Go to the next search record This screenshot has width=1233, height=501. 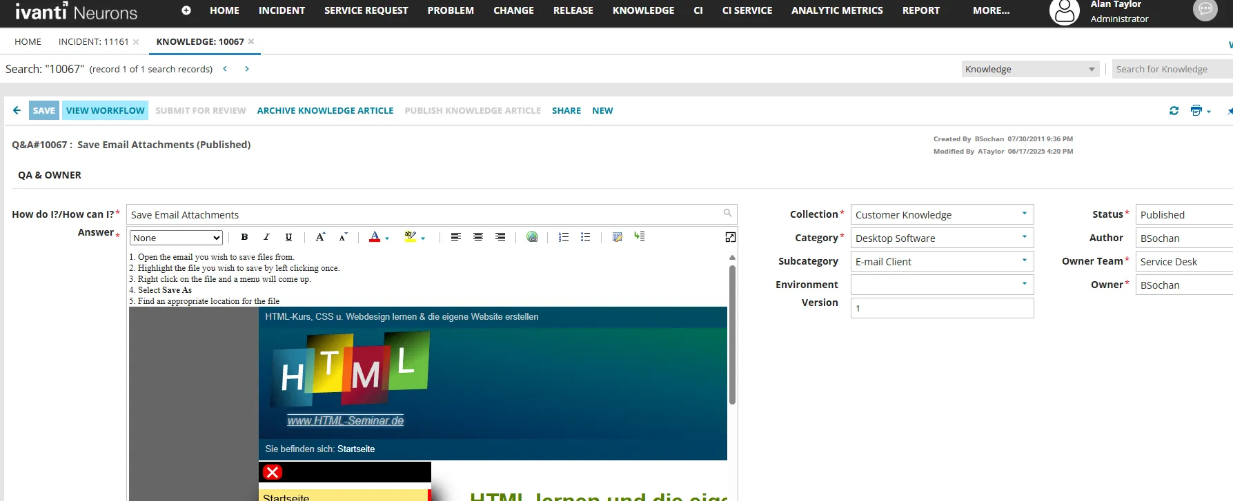coord(247,69)
